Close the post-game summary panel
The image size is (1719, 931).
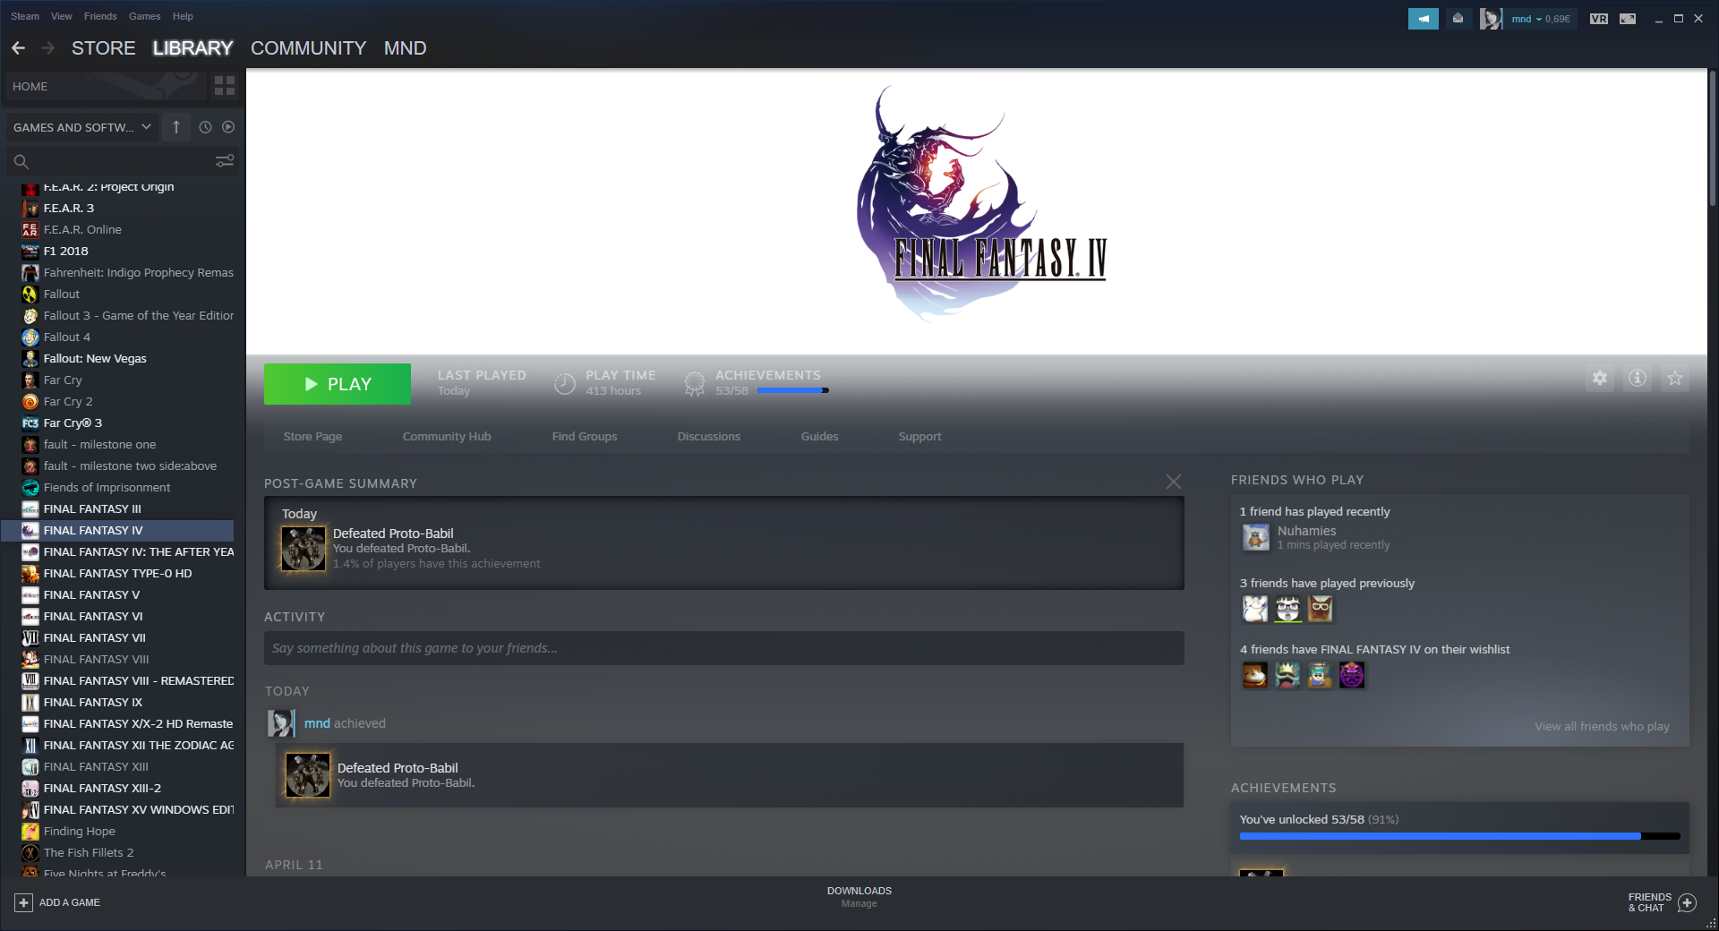(x=1174, y=482)
